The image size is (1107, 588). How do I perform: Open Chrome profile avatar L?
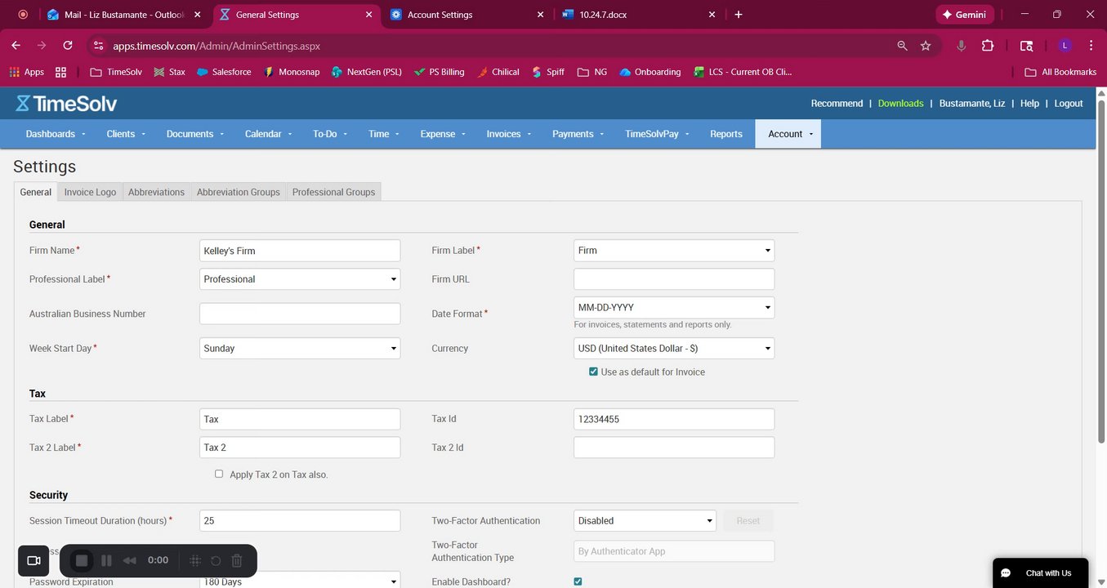[1065, 46]
